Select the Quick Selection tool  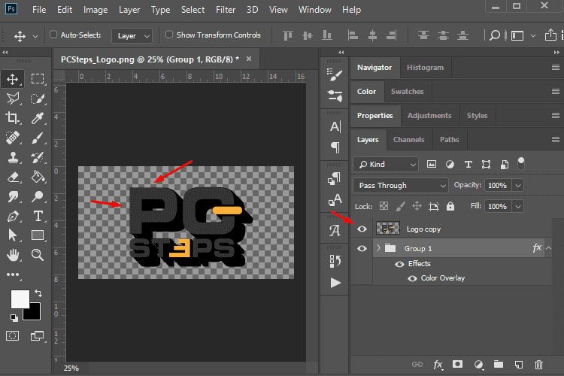click(x=38, y=99)
